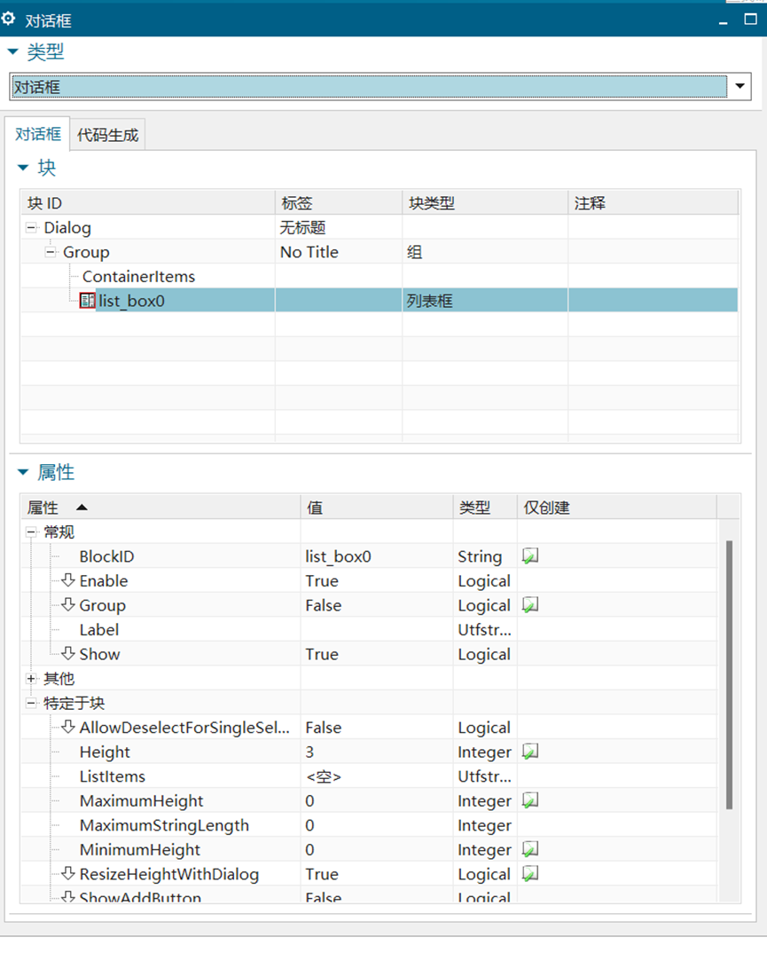Open the 对话框 type dropdown

(740, 86)
